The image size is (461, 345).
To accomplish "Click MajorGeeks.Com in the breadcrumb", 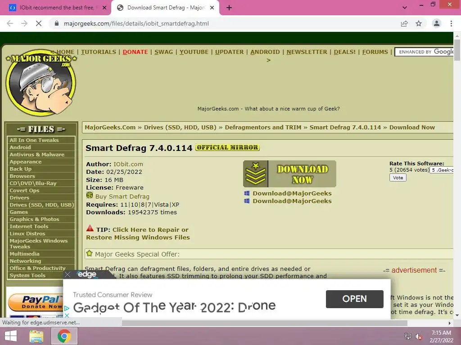I will click(x=110, y=127).
